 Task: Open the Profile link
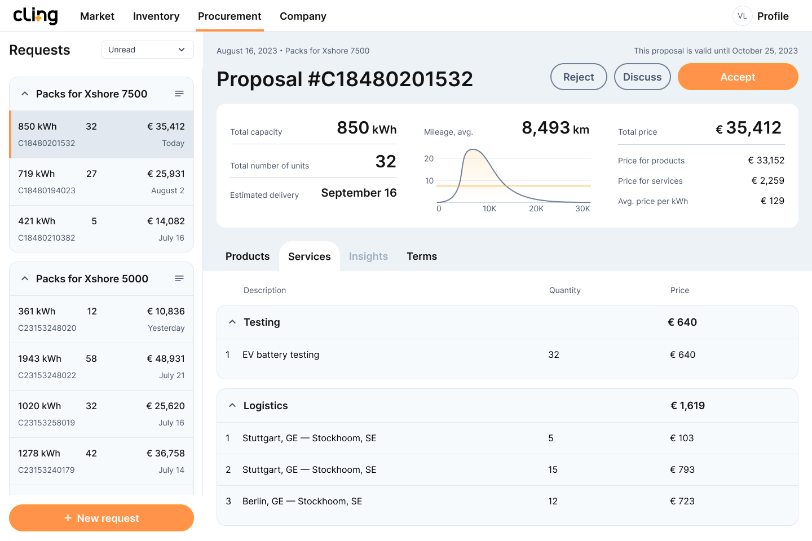773,16
